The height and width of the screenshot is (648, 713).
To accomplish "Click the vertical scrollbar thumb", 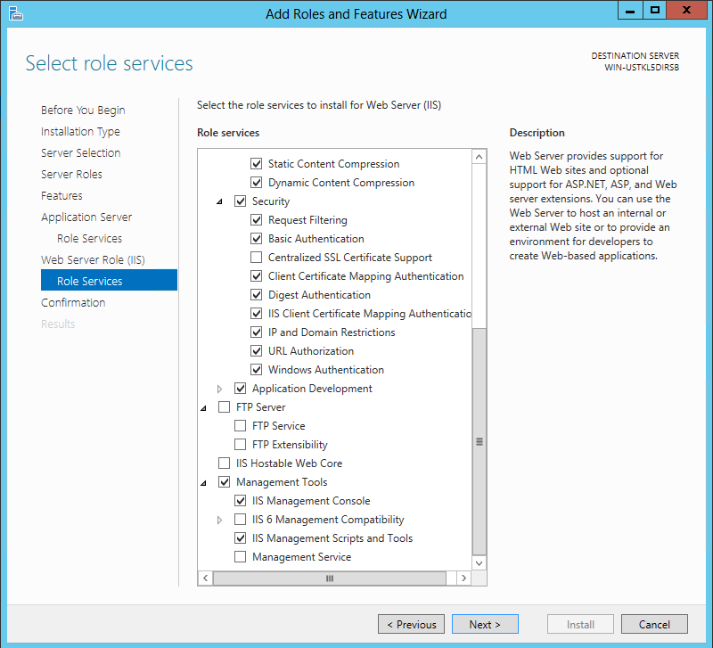I will (479, 441).
